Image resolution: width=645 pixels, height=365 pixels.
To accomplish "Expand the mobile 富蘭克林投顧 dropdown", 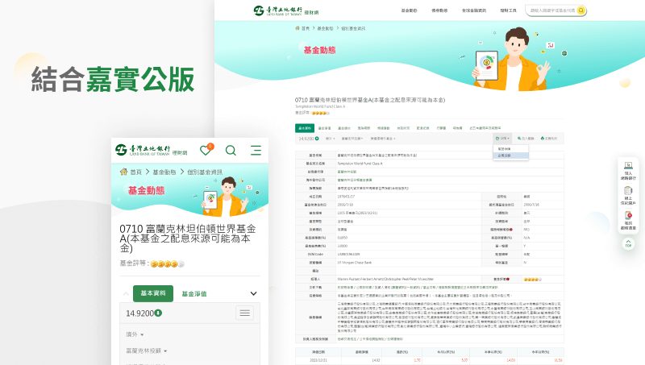I will pos(146,351).
